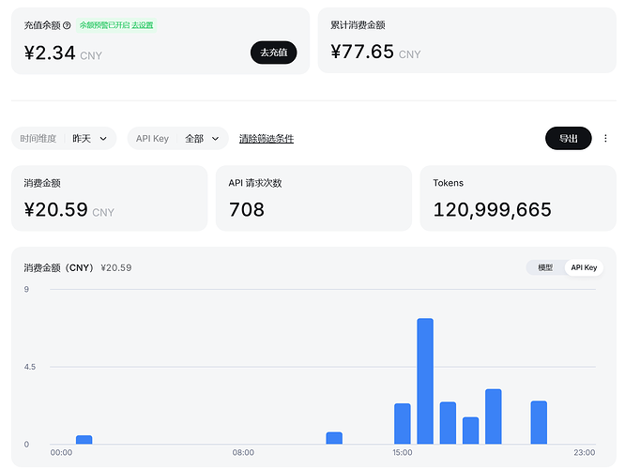The height and width of the screenshot is (469, 625).
Task: Click the 23:00 axis label
Action: pos(585,452)
